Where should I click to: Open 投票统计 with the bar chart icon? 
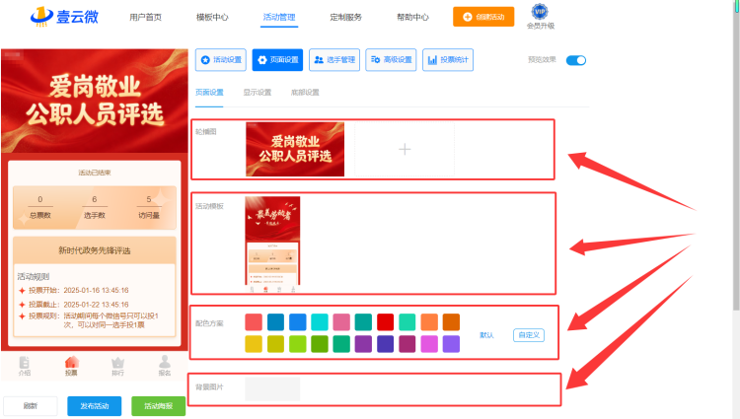click(x=448, y=60)
